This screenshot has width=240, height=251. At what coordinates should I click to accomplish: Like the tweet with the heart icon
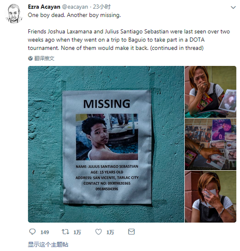coord(99,232)
